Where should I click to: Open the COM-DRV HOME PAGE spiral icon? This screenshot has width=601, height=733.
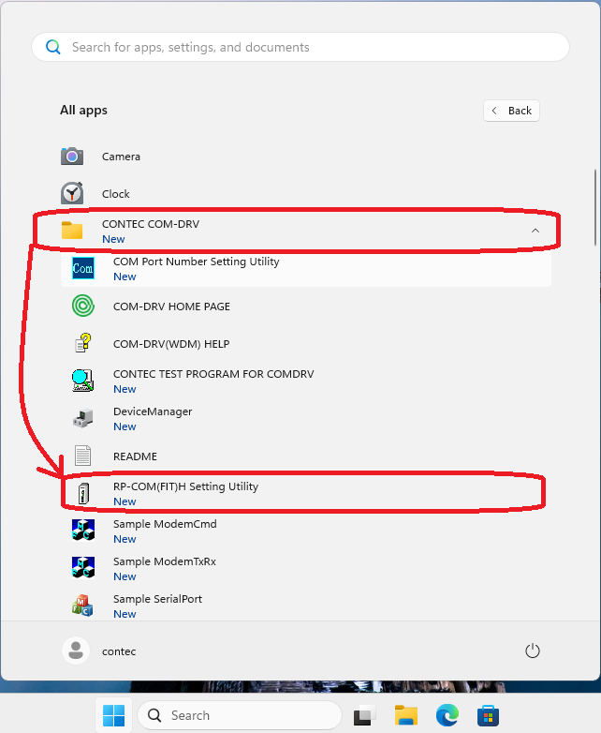click(83, 307)
